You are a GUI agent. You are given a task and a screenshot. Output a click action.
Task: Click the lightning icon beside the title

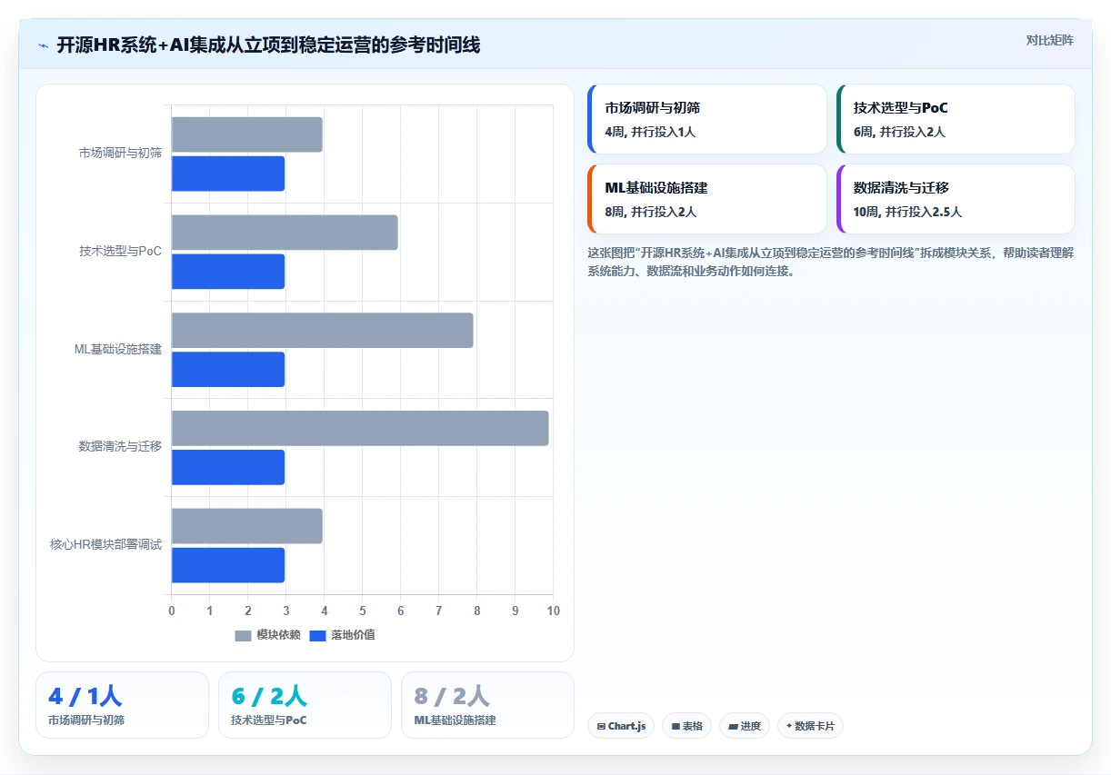tap(43, 45)
